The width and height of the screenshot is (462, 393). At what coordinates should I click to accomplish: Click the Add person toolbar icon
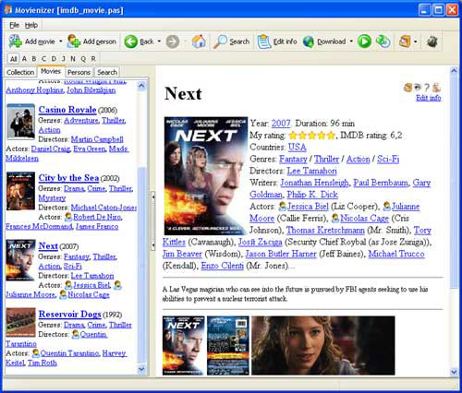(73, 42)
